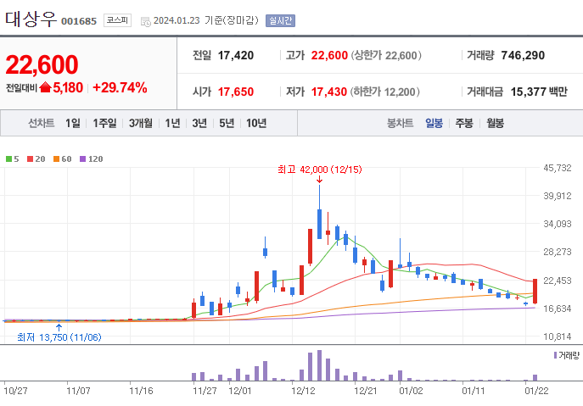Image resolution: width=583 pixels, height=406 pixels.
Task: Click the 11/27 x-axis date label
Action: click(x=205, y=391)
